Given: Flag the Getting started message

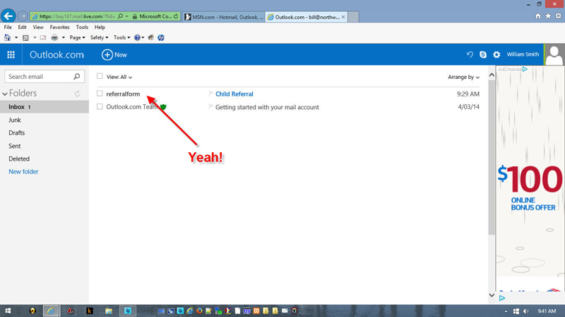Looking at the screenshot, I should tap(210, 107).
